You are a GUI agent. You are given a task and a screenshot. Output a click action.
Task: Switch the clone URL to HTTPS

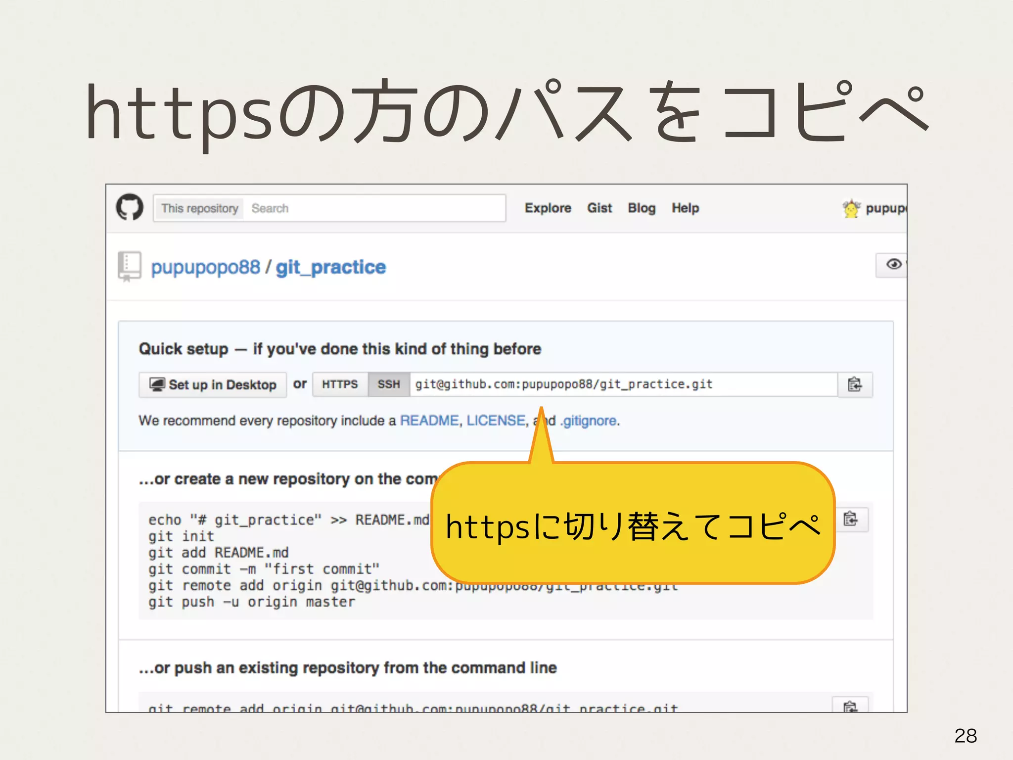coord(340,384)
